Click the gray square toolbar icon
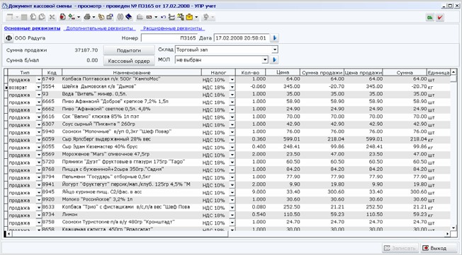The height and width of the screenshot is (255, 462). point(24,17)
